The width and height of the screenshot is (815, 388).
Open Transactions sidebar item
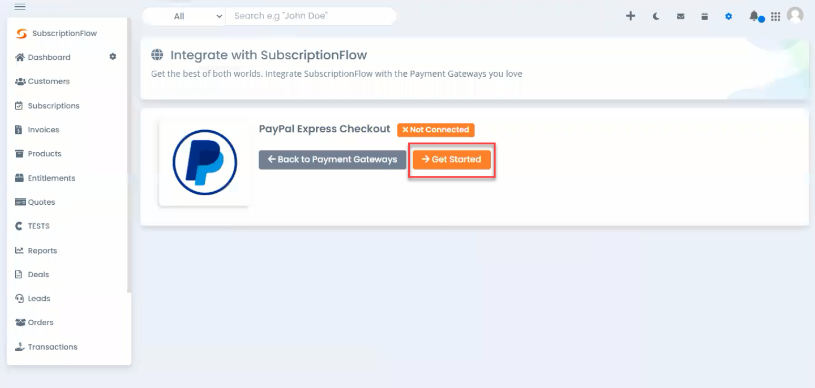[x=46, y=347]
